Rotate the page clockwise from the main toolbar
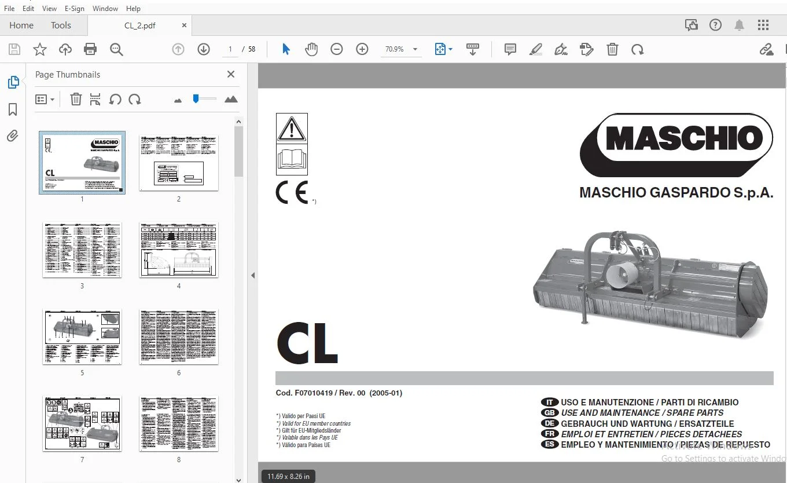Viewport: 787px width, 483px height. 638,50
